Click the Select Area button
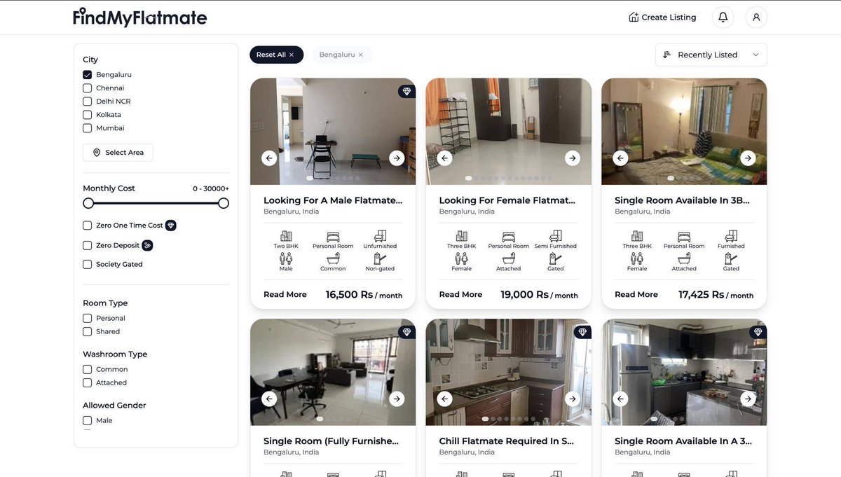This screenshot has height=477, width=841. (x=118, y=153)
